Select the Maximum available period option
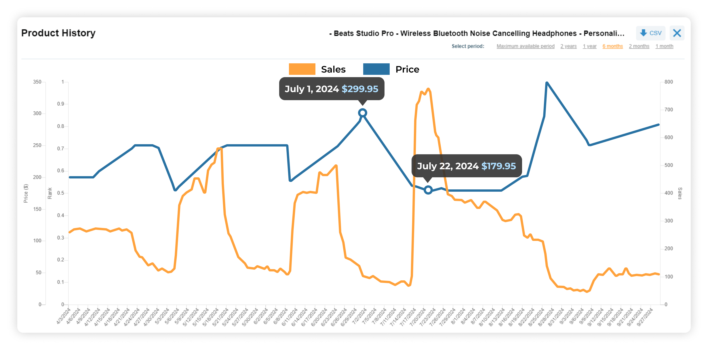Viewport: 708px width, 350px height. coord(526,46)
